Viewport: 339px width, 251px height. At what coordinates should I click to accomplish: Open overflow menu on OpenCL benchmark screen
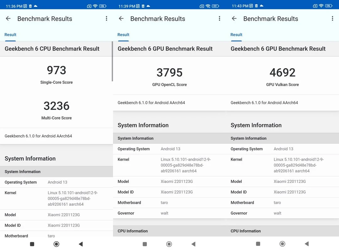tap(219, 19)
